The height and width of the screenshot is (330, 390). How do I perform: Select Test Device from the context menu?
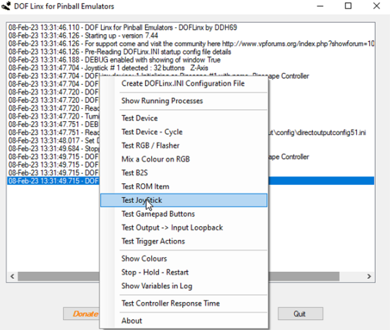(184, 118)
